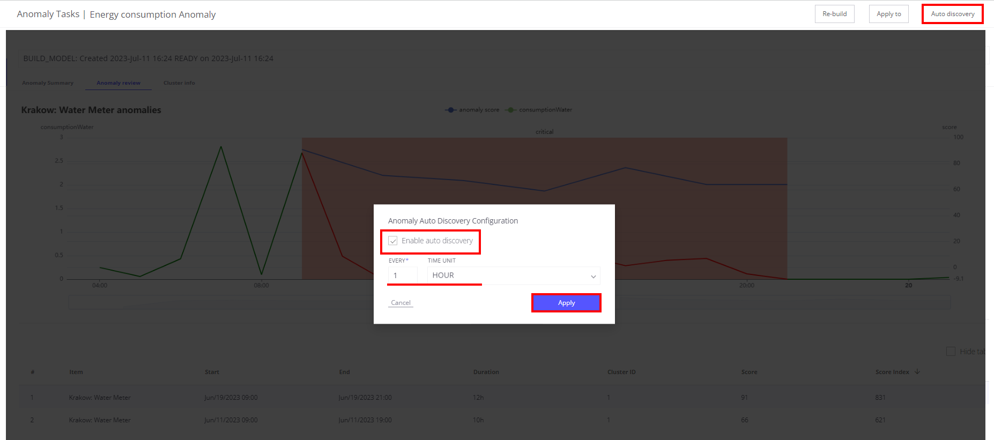
Task: Sort table by Duration column header
Action: [486, 372]
